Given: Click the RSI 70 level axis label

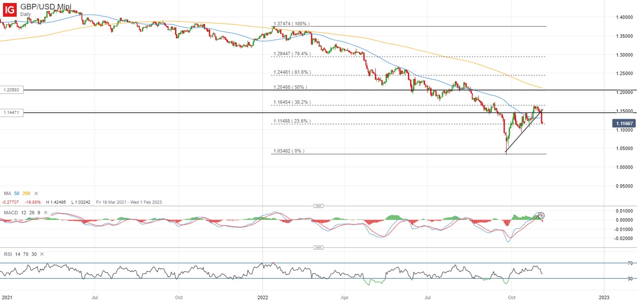Looking at the screenshot, I should click(x=630, y=263).
